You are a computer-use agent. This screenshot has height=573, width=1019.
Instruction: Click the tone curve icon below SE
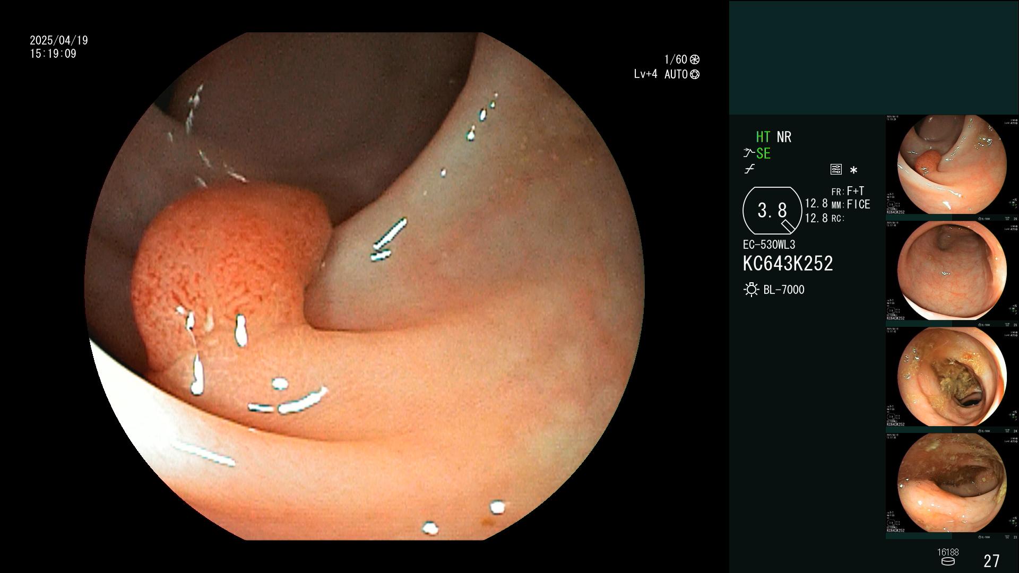(x=749, y=169)
